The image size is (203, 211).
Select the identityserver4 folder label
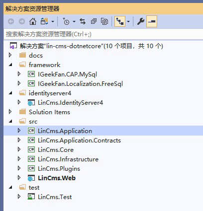click(50, 93)
